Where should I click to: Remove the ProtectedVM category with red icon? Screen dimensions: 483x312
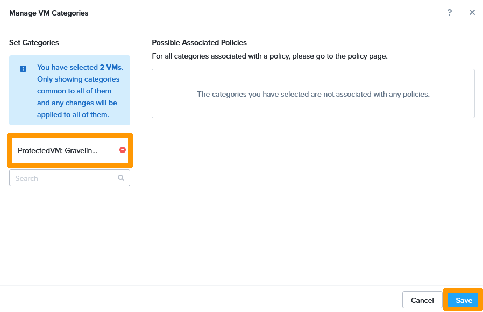click(x=123, y=150)
